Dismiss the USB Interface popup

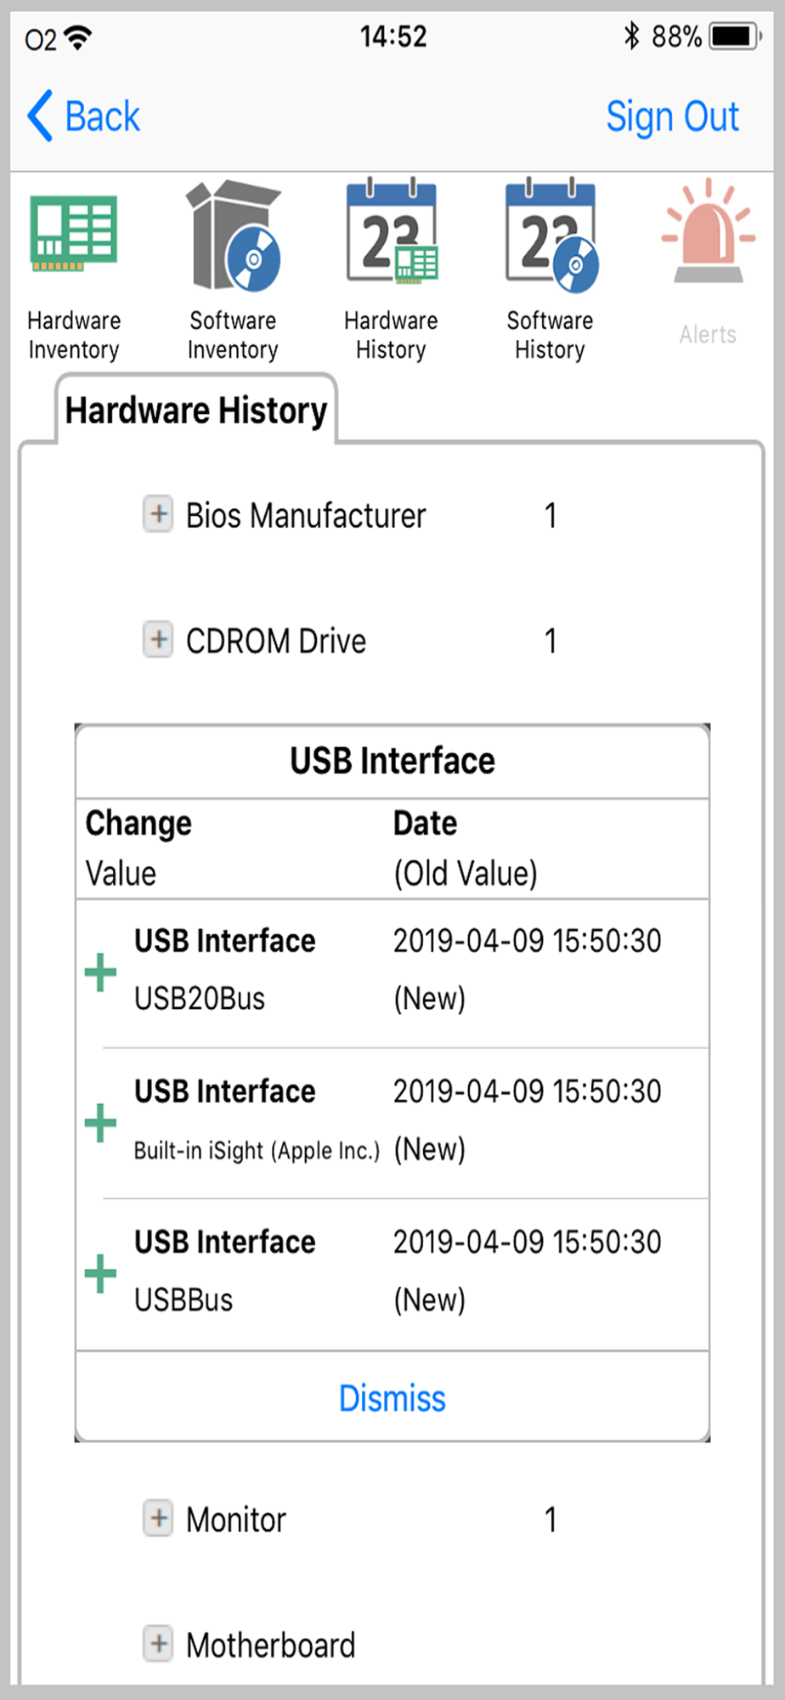[392, 1398]
